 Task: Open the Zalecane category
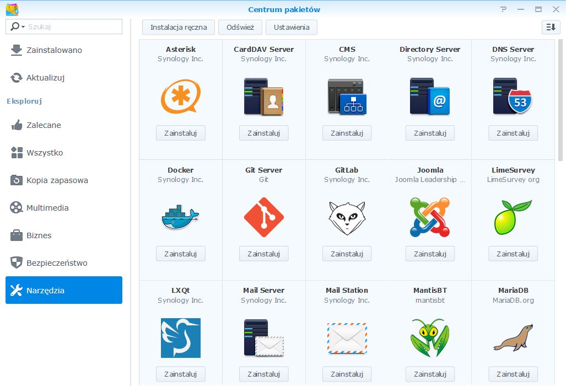click(x=64, y=125)
